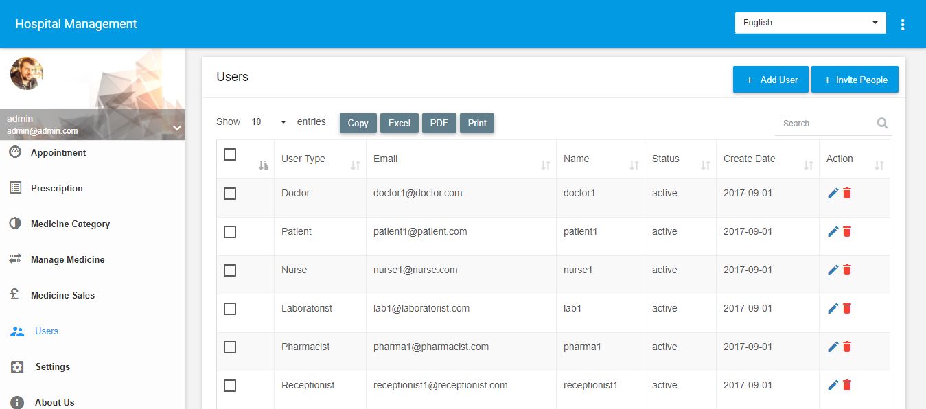Image resolution: width=926 pixels, height=409 pixels.
Task: Click the admin profile avatar photo
Action: tap(27, 73)
